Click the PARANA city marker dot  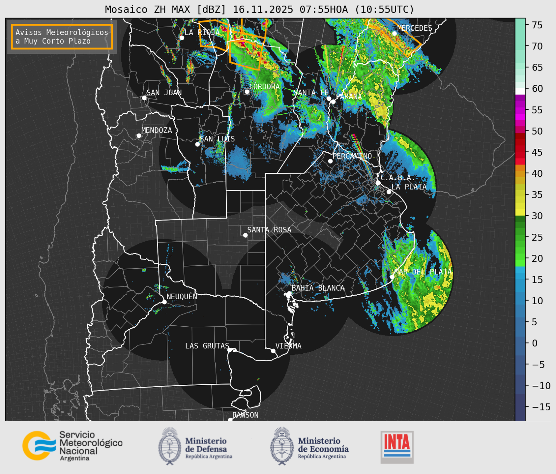tap(333, 102)
